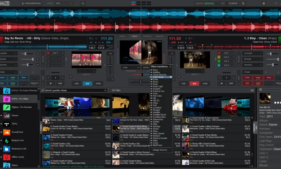This screenshot has width=281, height=169.
Task: Open left deck Flanger effect dropdown
Action: pos(8,54)
